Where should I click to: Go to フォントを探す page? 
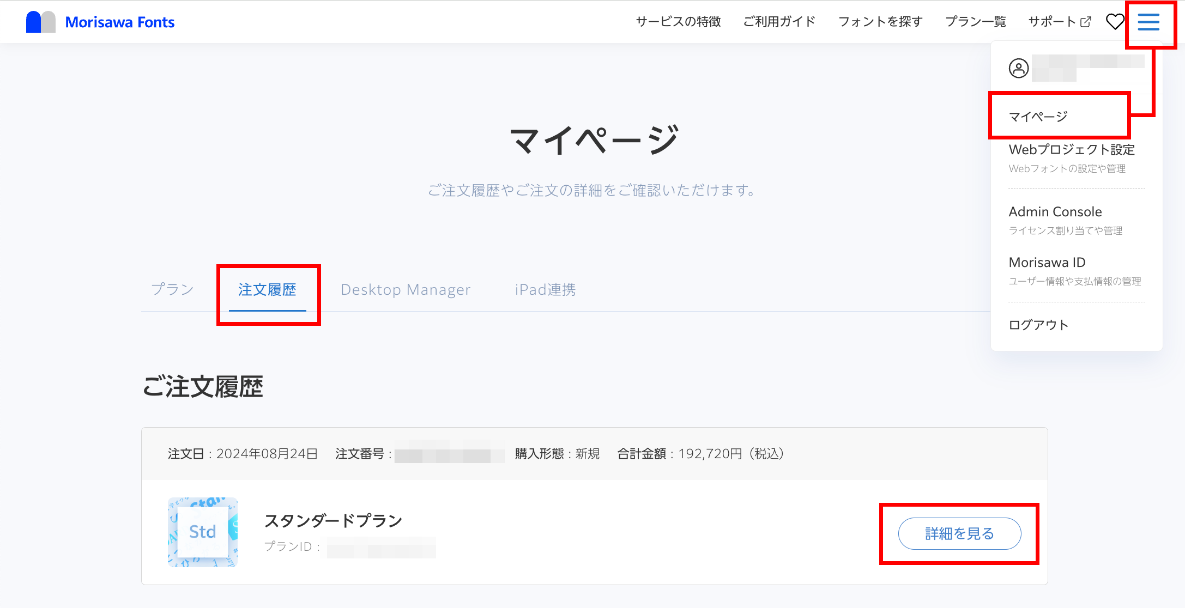coord(880,22)
